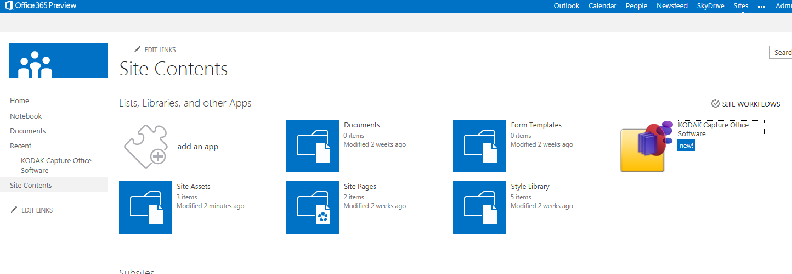Select Notebook in the left navigation
This screenshot has height=274, width=792.
(26, 116)
